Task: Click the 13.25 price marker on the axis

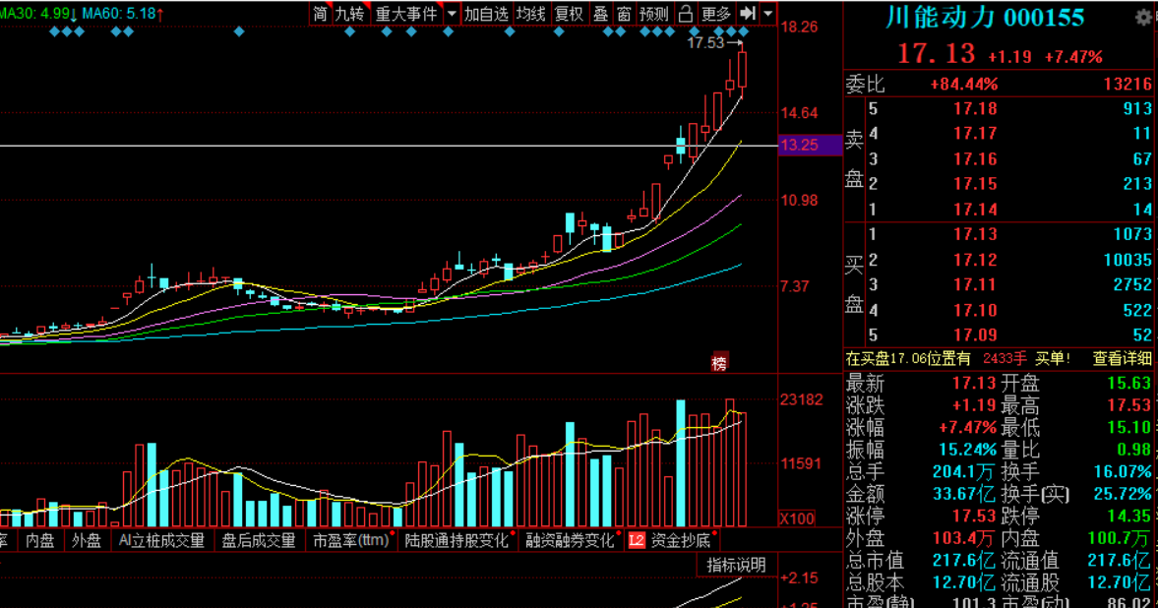Action: (809, 146)
